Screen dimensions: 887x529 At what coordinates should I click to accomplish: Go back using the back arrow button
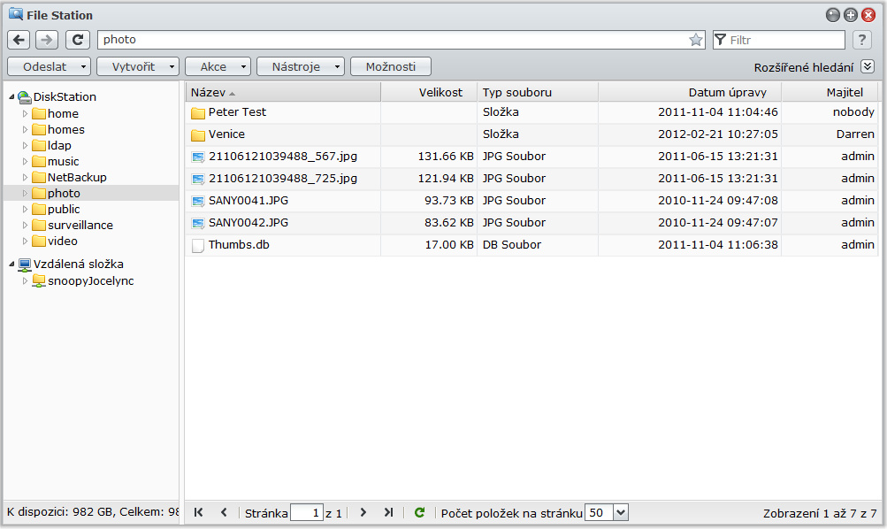pos(19,40)
